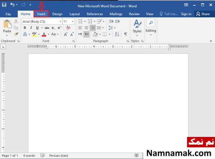Image resolution: width=215 pixels, height=159 pixels.
Task: Click the Tell me search box
Action: tap(169, 14)
